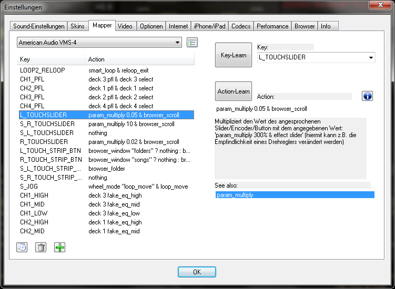
Task: Close the Einstellungen window
Action: tap(380, 5)
